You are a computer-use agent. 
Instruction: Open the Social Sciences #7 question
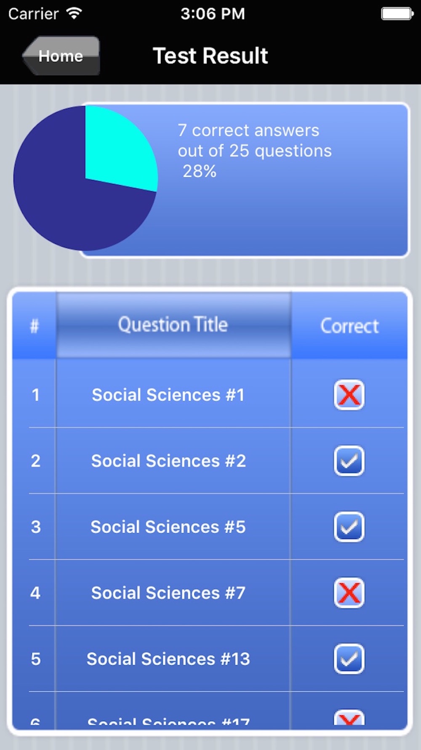point(168,593)
